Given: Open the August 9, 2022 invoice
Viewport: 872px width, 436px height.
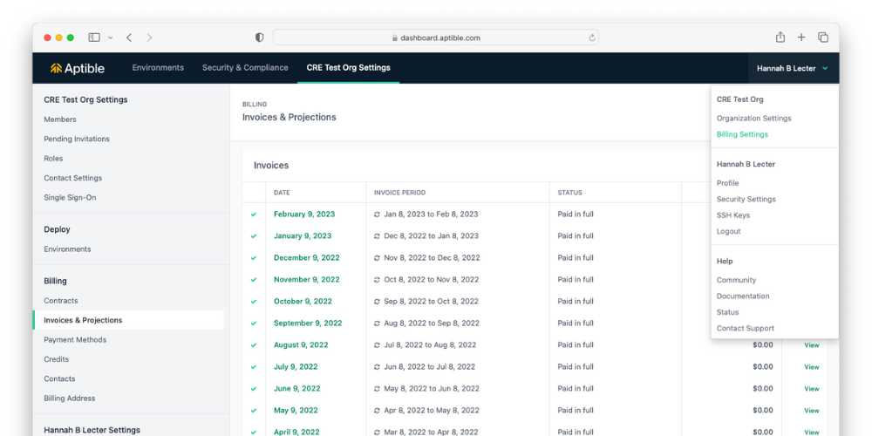Looking at the screenshot, I should [x=301, y=344].
